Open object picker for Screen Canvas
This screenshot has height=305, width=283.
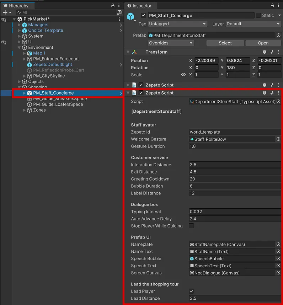point(278,273)
